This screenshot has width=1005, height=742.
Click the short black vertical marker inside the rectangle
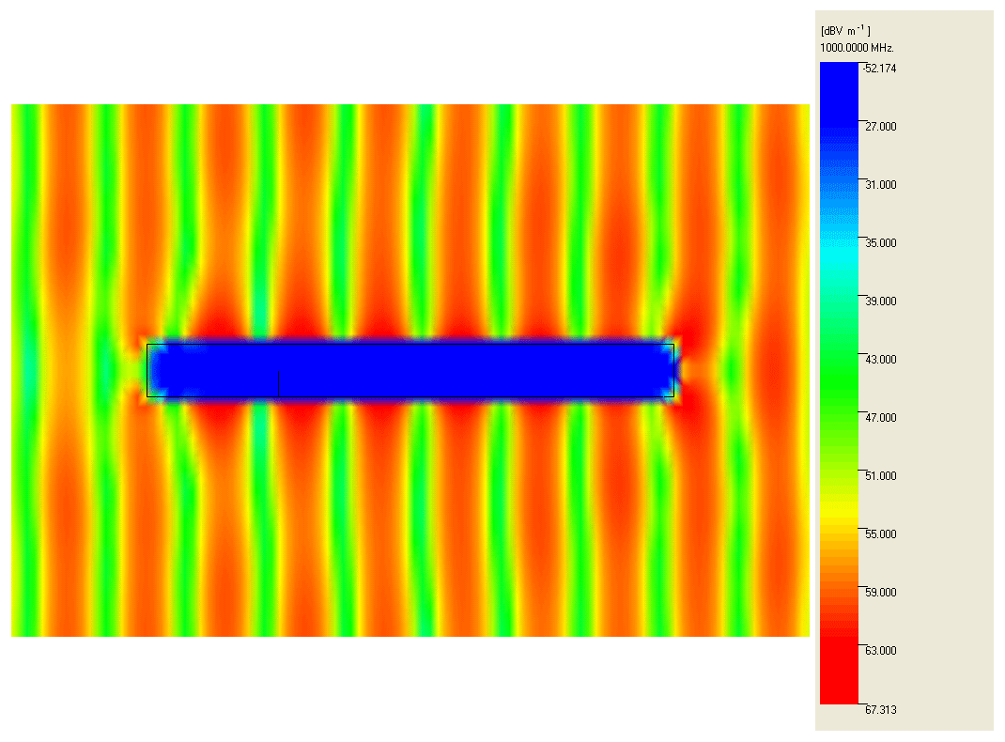click(278, 383)
